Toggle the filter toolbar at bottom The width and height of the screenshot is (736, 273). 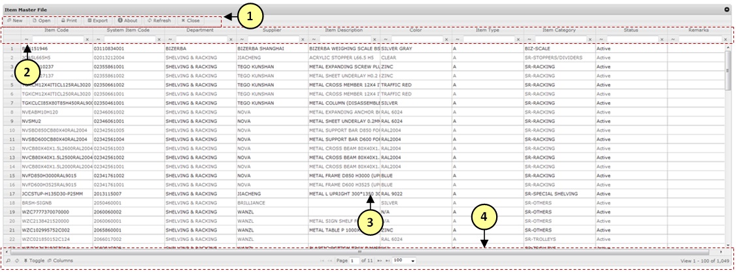tap(34, 261)
